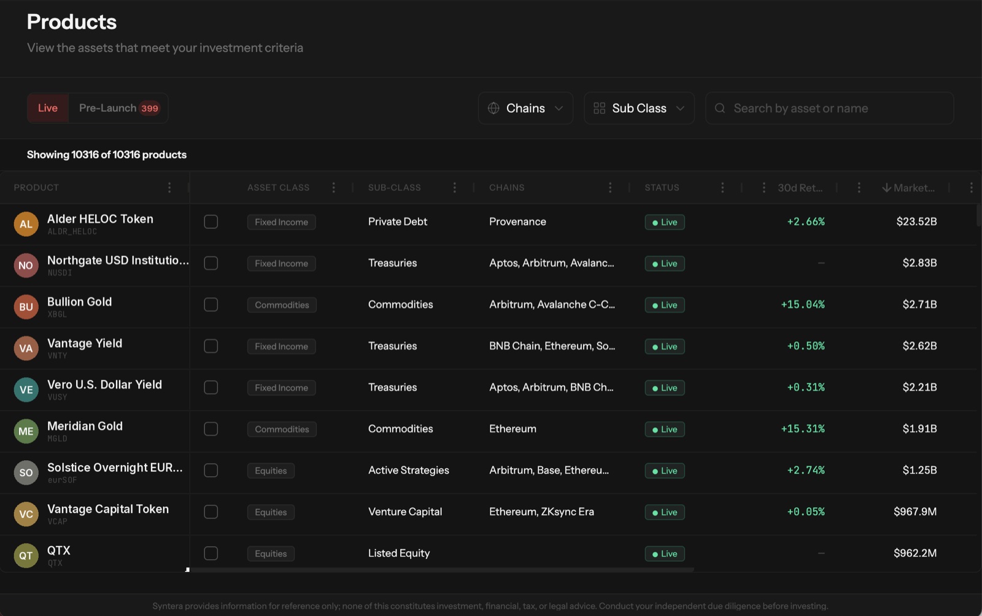The width and height of the screenshot is (982, 616).
Task: Open the Vantage Capital Token product
Action: point(108,509)
